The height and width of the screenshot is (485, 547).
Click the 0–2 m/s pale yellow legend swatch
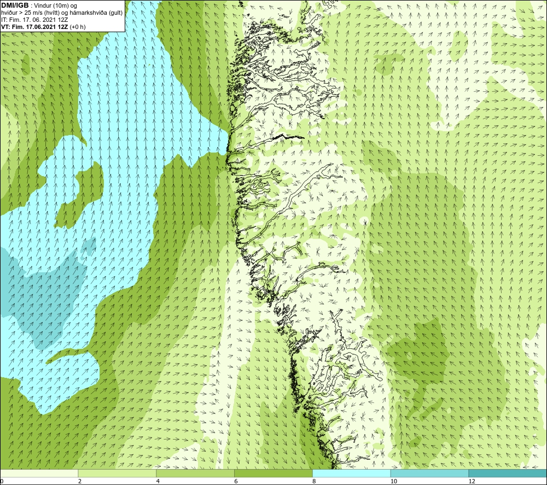coord(39,473)
